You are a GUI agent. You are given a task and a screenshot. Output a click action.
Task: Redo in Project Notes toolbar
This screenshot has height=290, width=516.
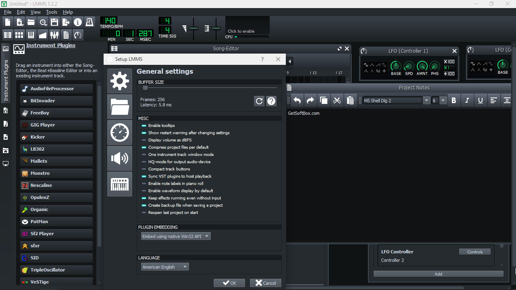(310, 100)
